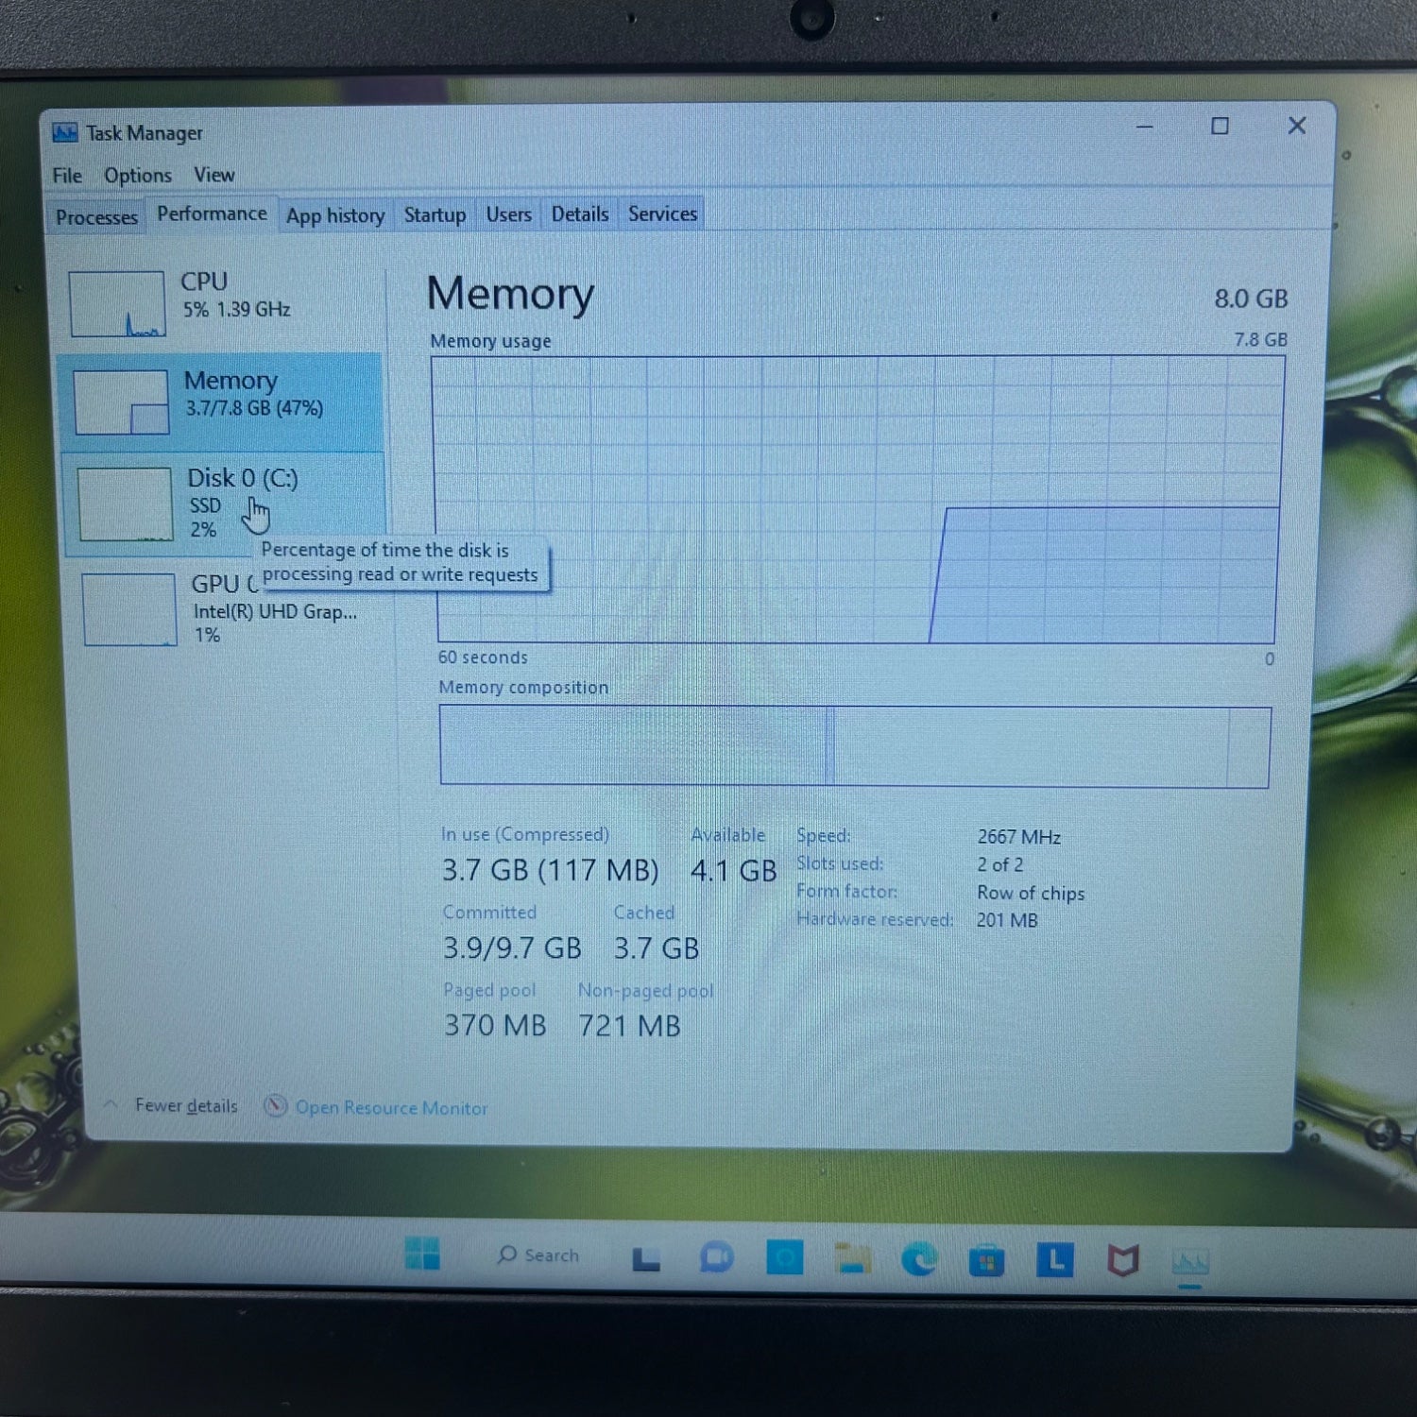Open the Details tab

pyautogui.click(x=580, y=214)
